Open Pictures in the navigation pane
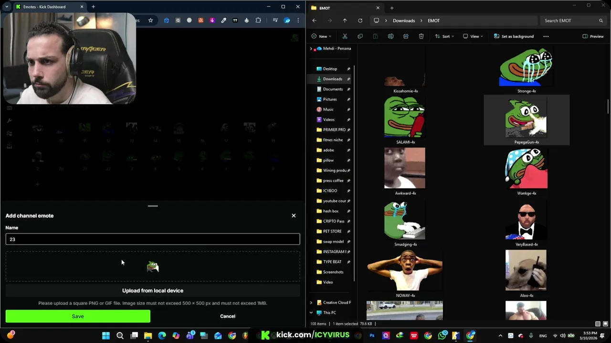611x343 pixels. [x=330, y=99]
